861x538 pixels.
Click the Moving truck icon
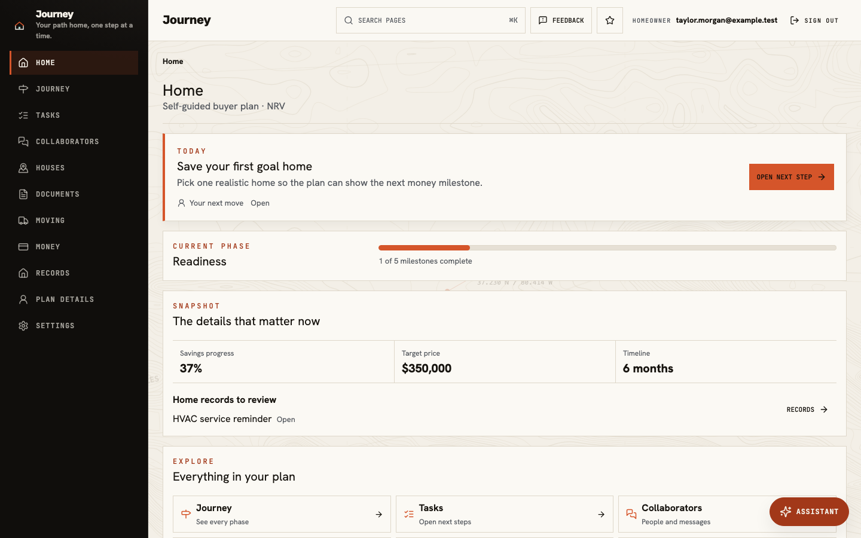(23, 221)
